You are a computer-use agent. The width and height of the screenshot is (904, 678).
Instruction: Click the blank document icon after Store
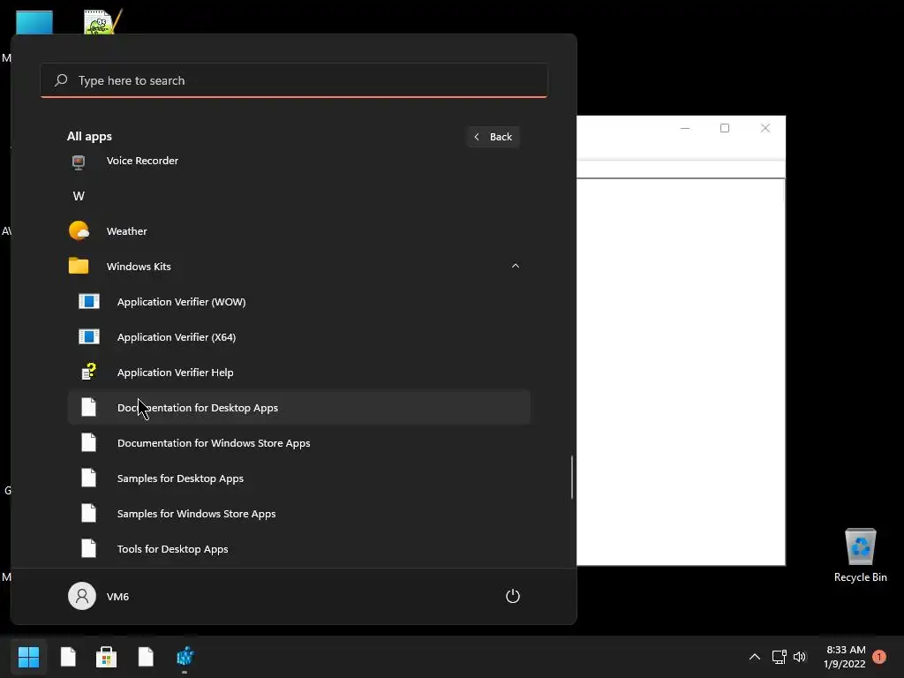pyautogui.click(x=146, y=657)
